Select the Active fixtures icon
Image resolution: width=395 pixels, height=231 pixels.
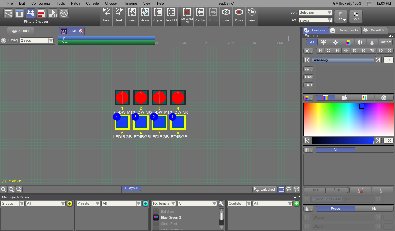pyautogui.click(x=145, y=13)
